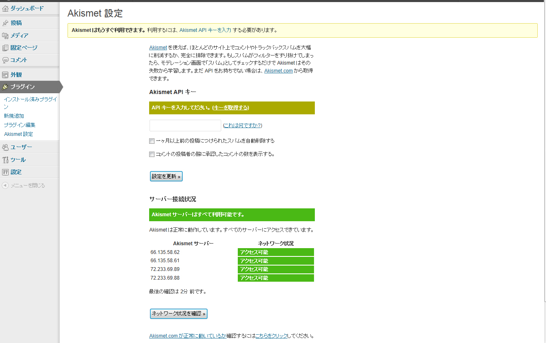Click the media icon beside メディア
The height and width of the screenshot is (343, 546).
click(x=5, y=36)
